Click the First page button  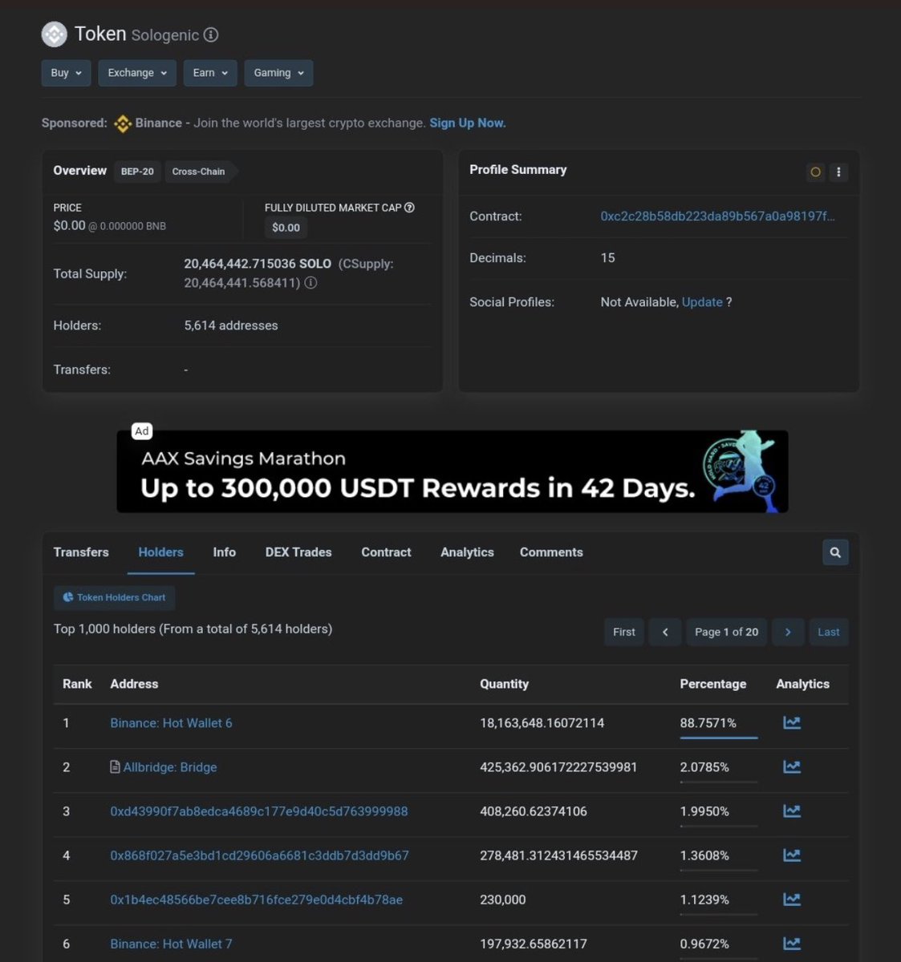tap(624, 632)
